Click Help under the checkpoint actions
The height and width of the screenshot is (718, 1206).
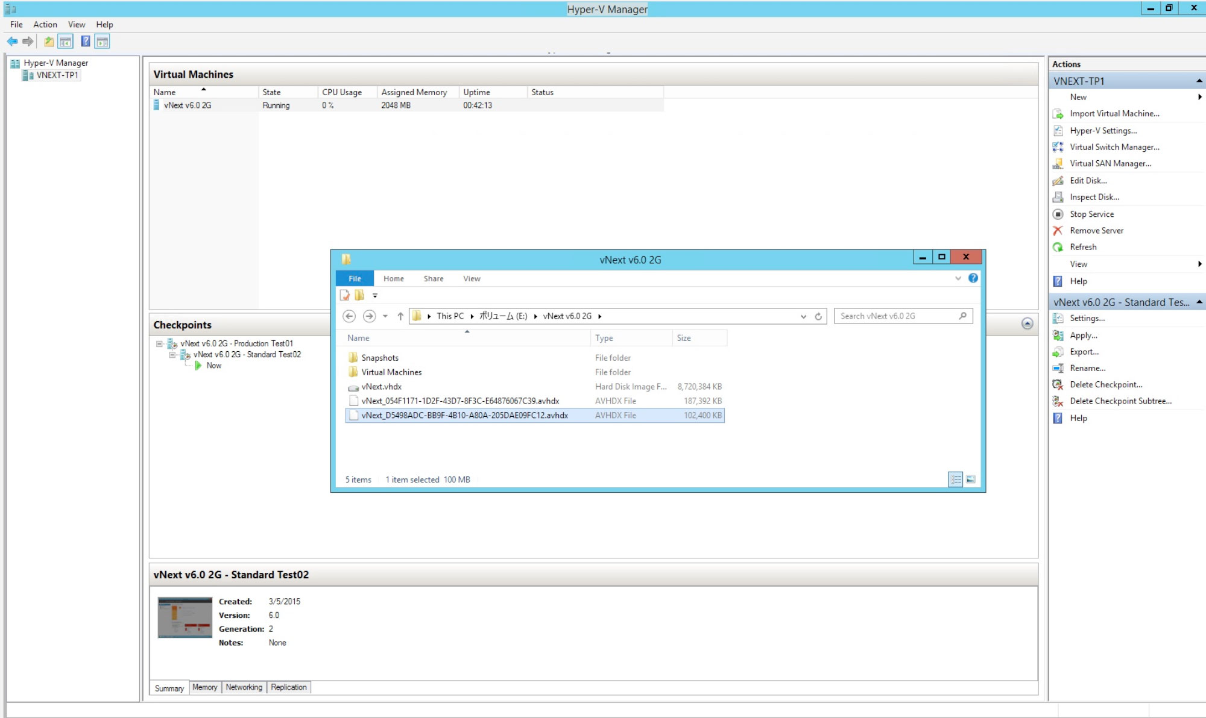1078,418
